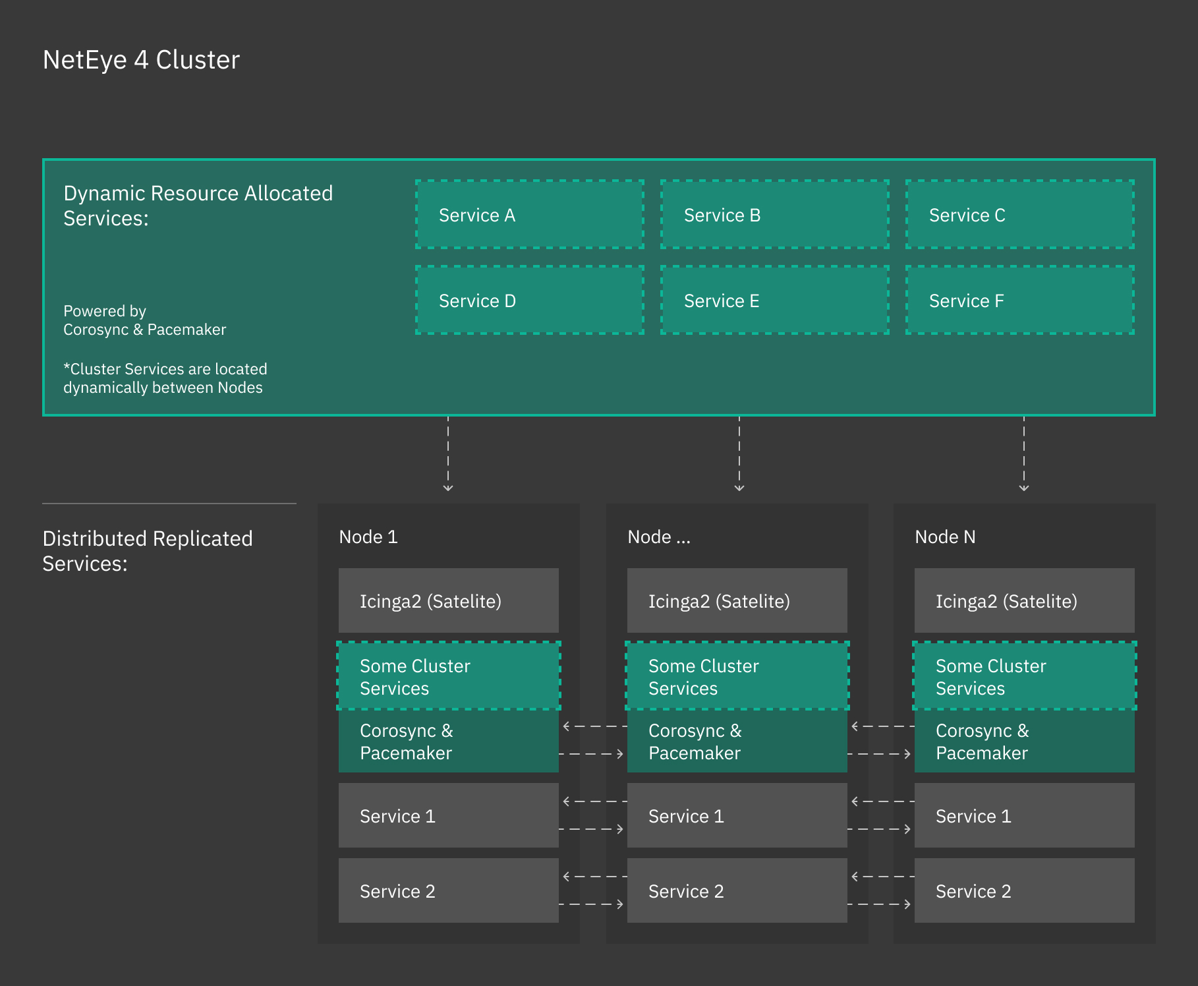
Task: Select the Service D box
Action: click(529, 300)
